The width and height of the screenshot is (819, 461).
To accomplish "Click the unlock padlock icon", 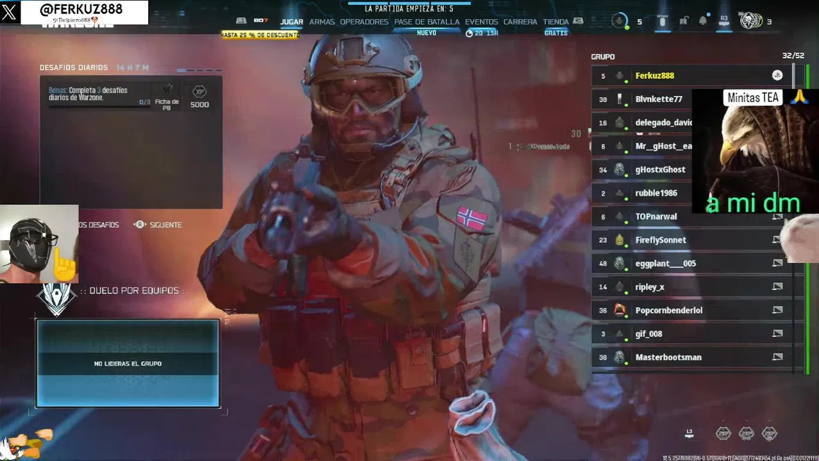I will [x=684, y=21].
